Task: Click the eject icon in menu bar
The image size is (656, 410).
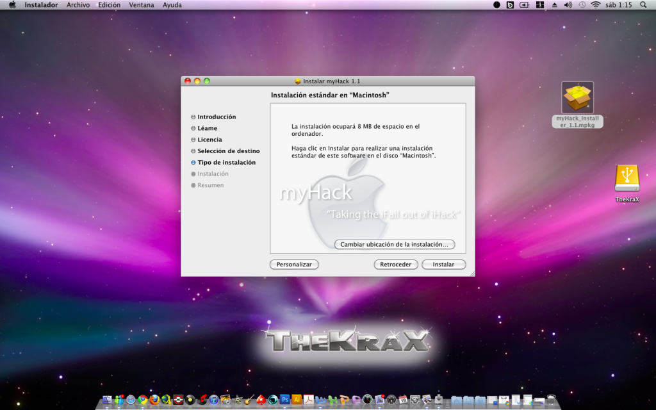Action: (554, 5)
